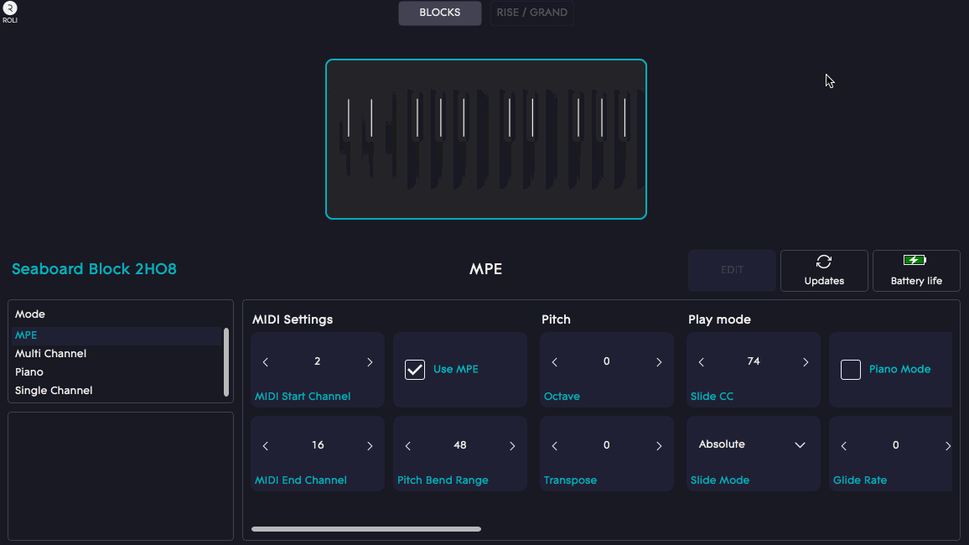Image resolution: width=969 pixels, height=545 pixels.
Task: Uncheck the Use MPE checkbox
Action: tap(414, 368)
